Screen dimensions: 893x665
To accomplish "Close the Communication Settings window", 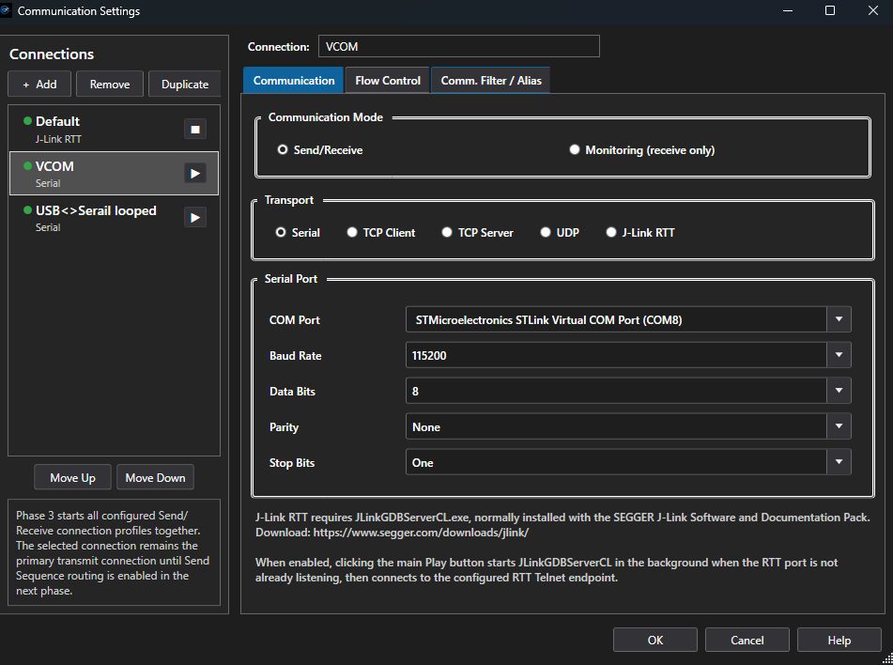I will click(873, 10).
